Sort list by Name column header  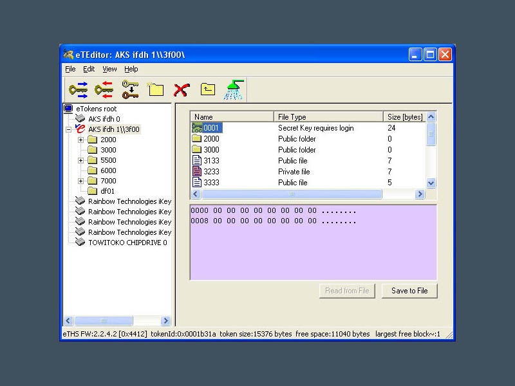click(232, 117)
